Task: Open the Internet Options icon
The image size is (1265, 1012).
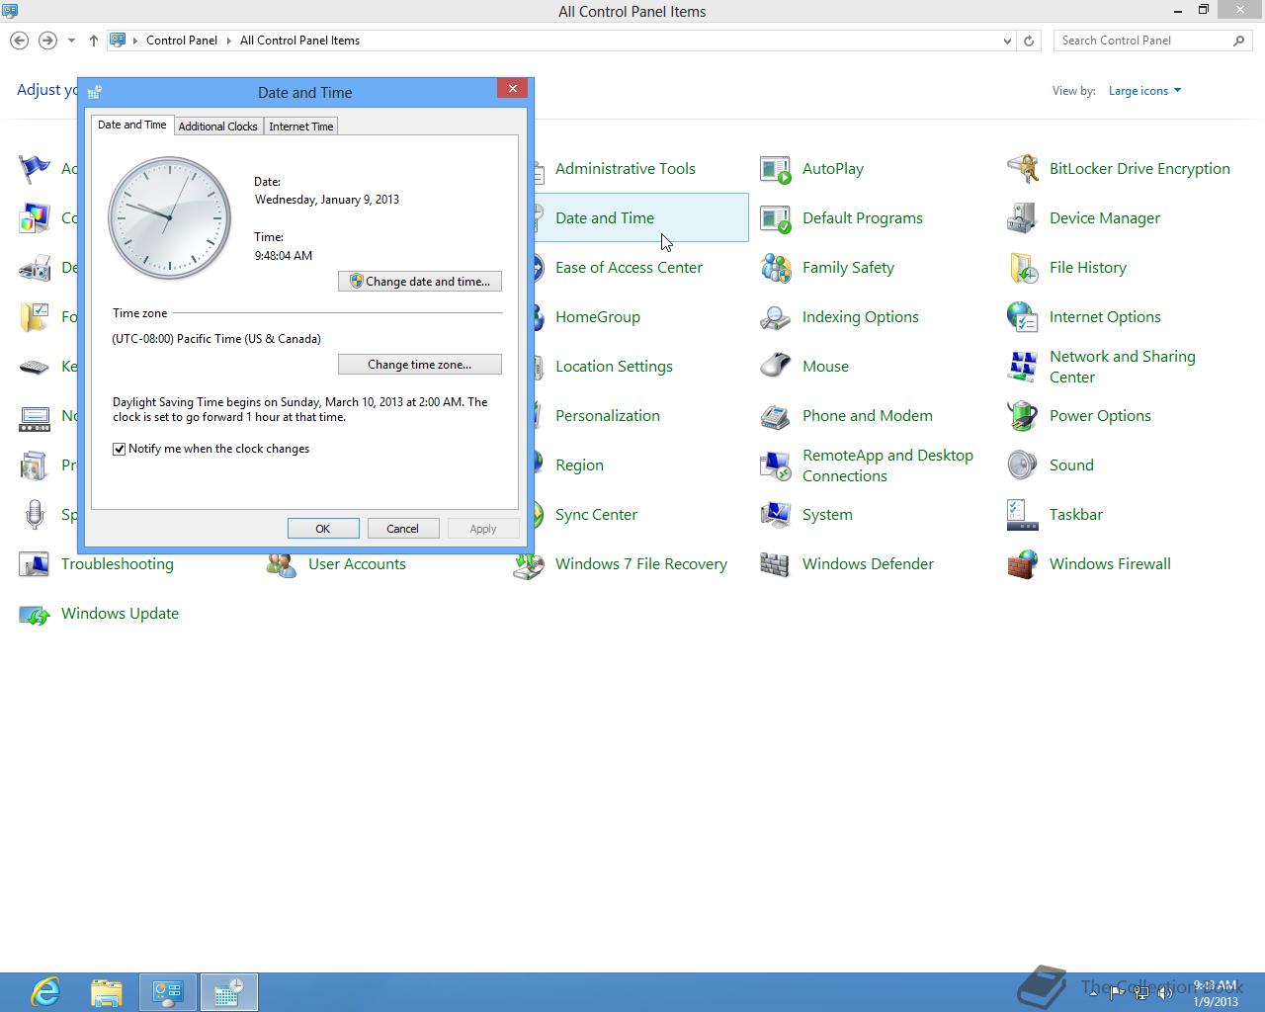Action: click(1023, 317)
